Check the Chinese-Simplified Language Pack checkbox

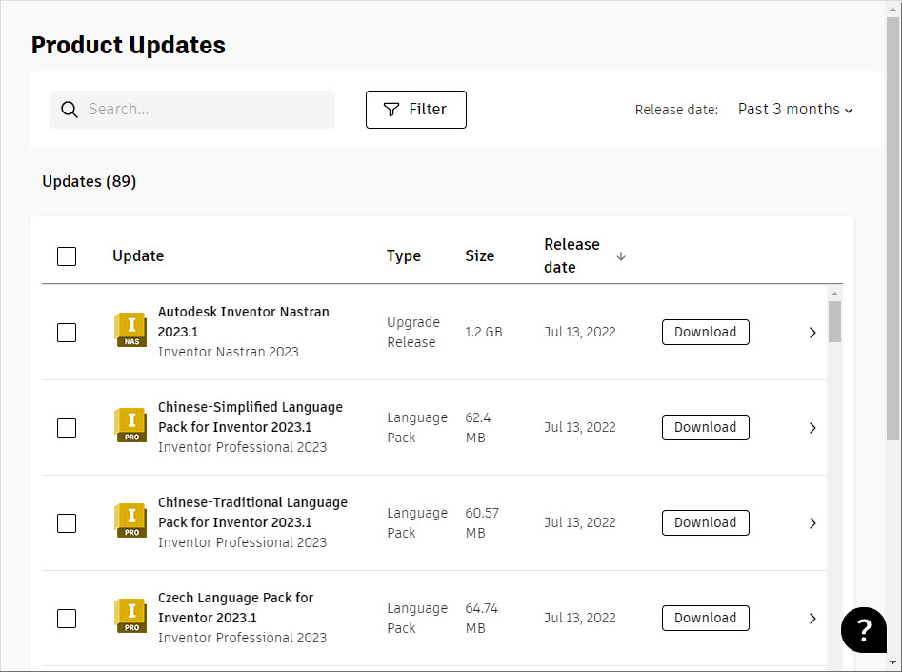(67, 428)
